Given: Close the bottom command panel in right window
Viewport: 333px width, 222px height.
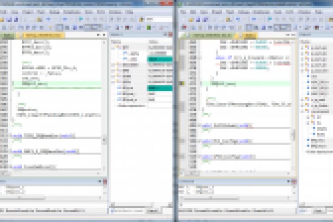Looking at the screenshot, I should pyautogui.click(x=294, y=181).
